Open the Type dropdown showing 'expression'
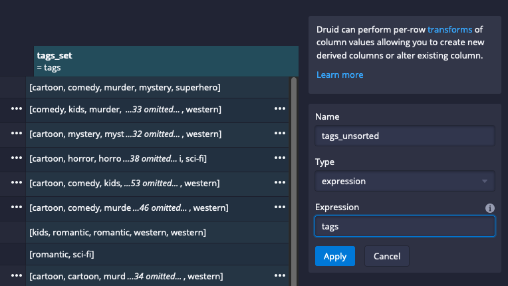 [x=404, y=181]
